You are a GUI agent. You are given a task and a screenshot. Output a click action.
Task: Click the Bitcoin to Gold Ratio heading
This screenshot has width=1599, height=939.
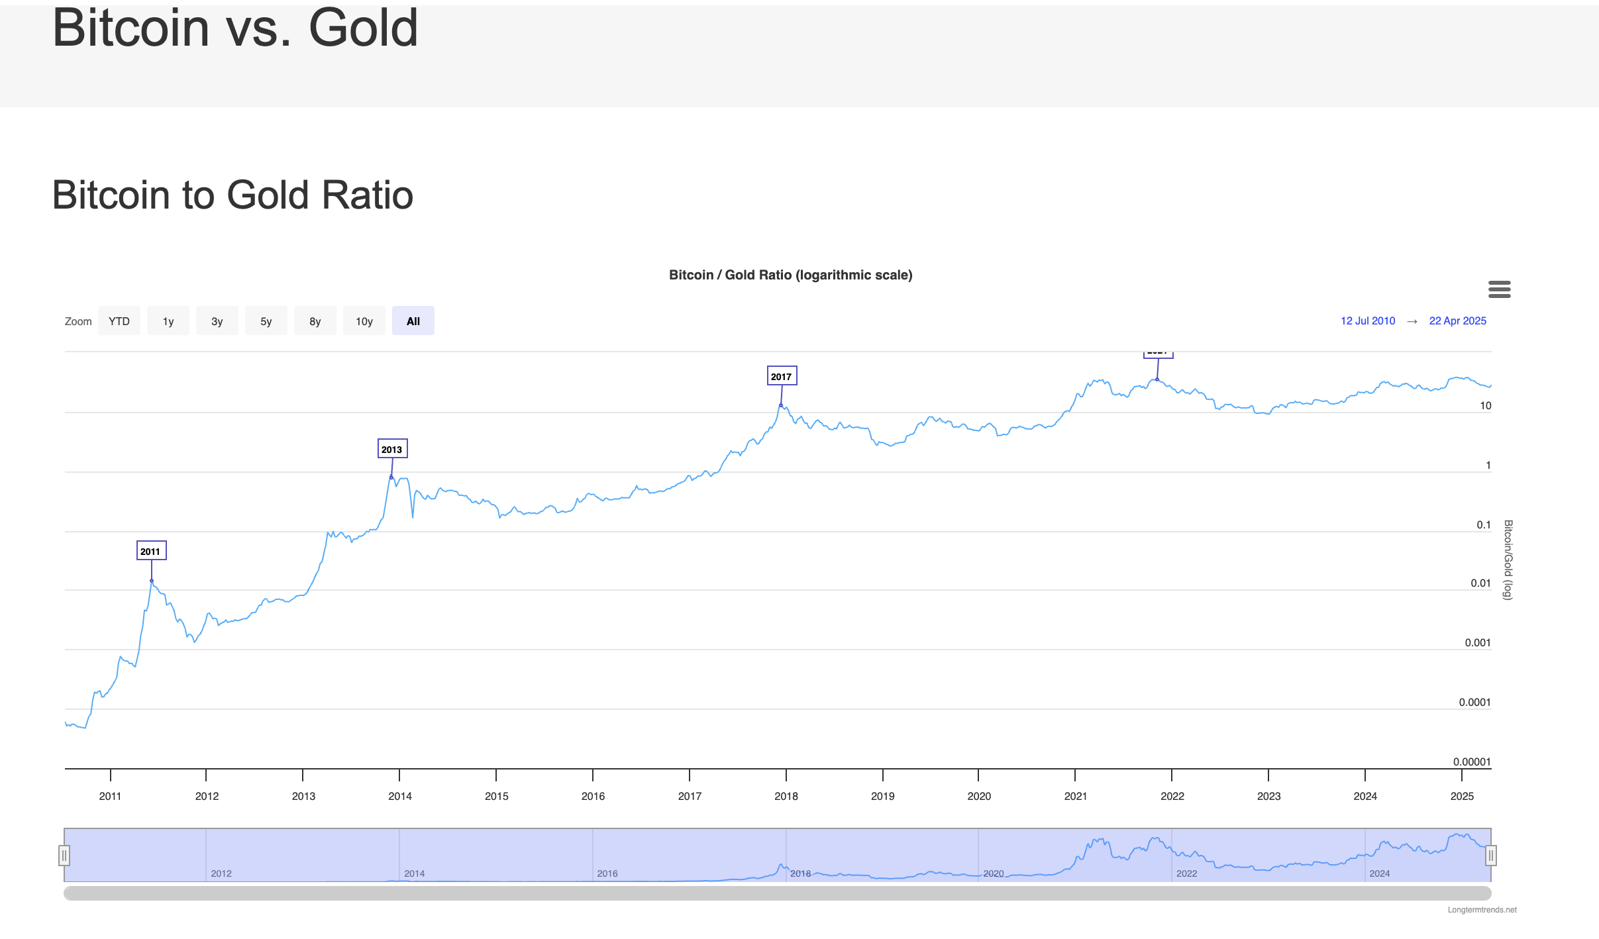232,195
